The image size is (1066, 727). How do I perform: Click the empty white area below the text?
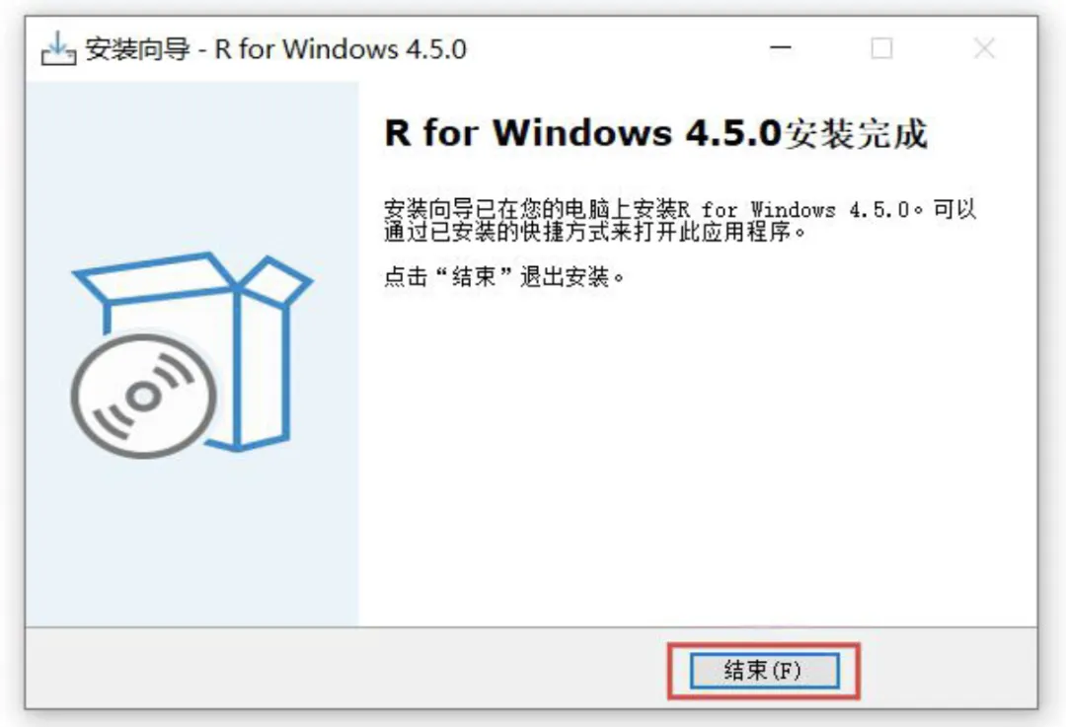coord(697,462)
